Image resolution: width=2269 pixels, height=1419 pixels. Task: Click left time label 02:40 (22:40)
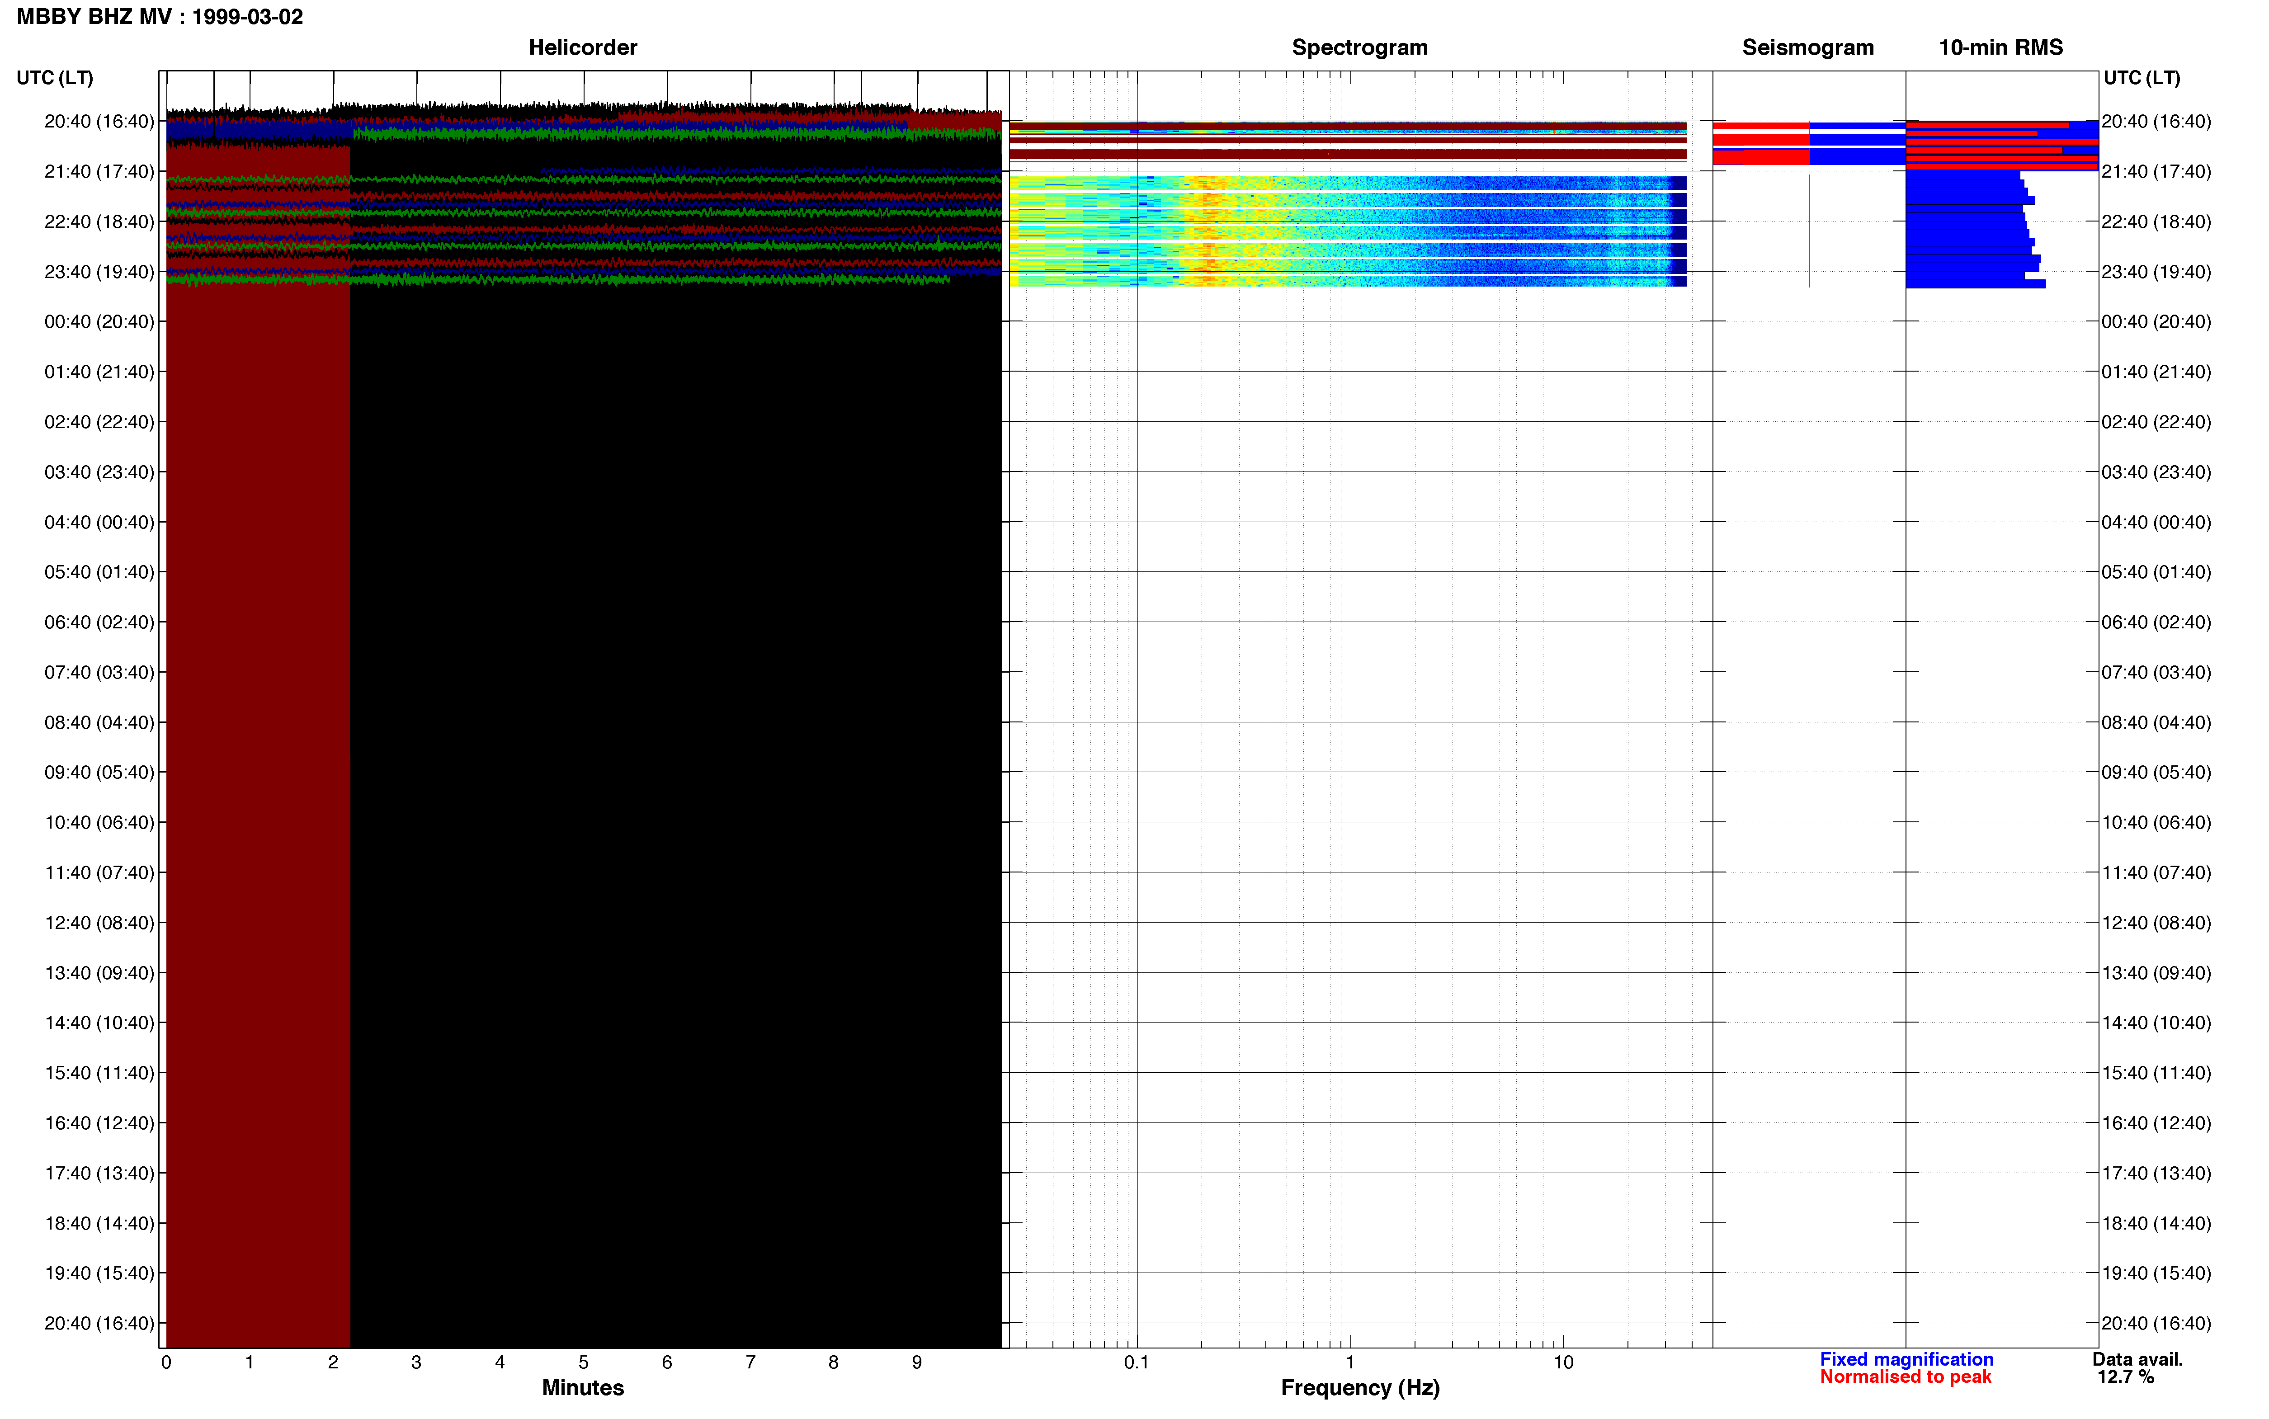99,422
